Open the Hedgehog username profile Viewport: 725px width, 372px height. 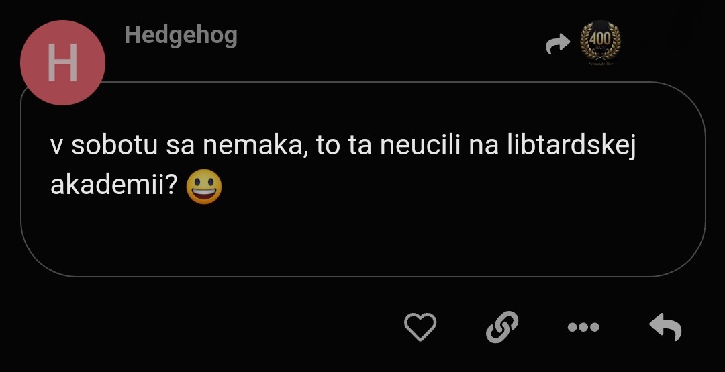[181, 35]
